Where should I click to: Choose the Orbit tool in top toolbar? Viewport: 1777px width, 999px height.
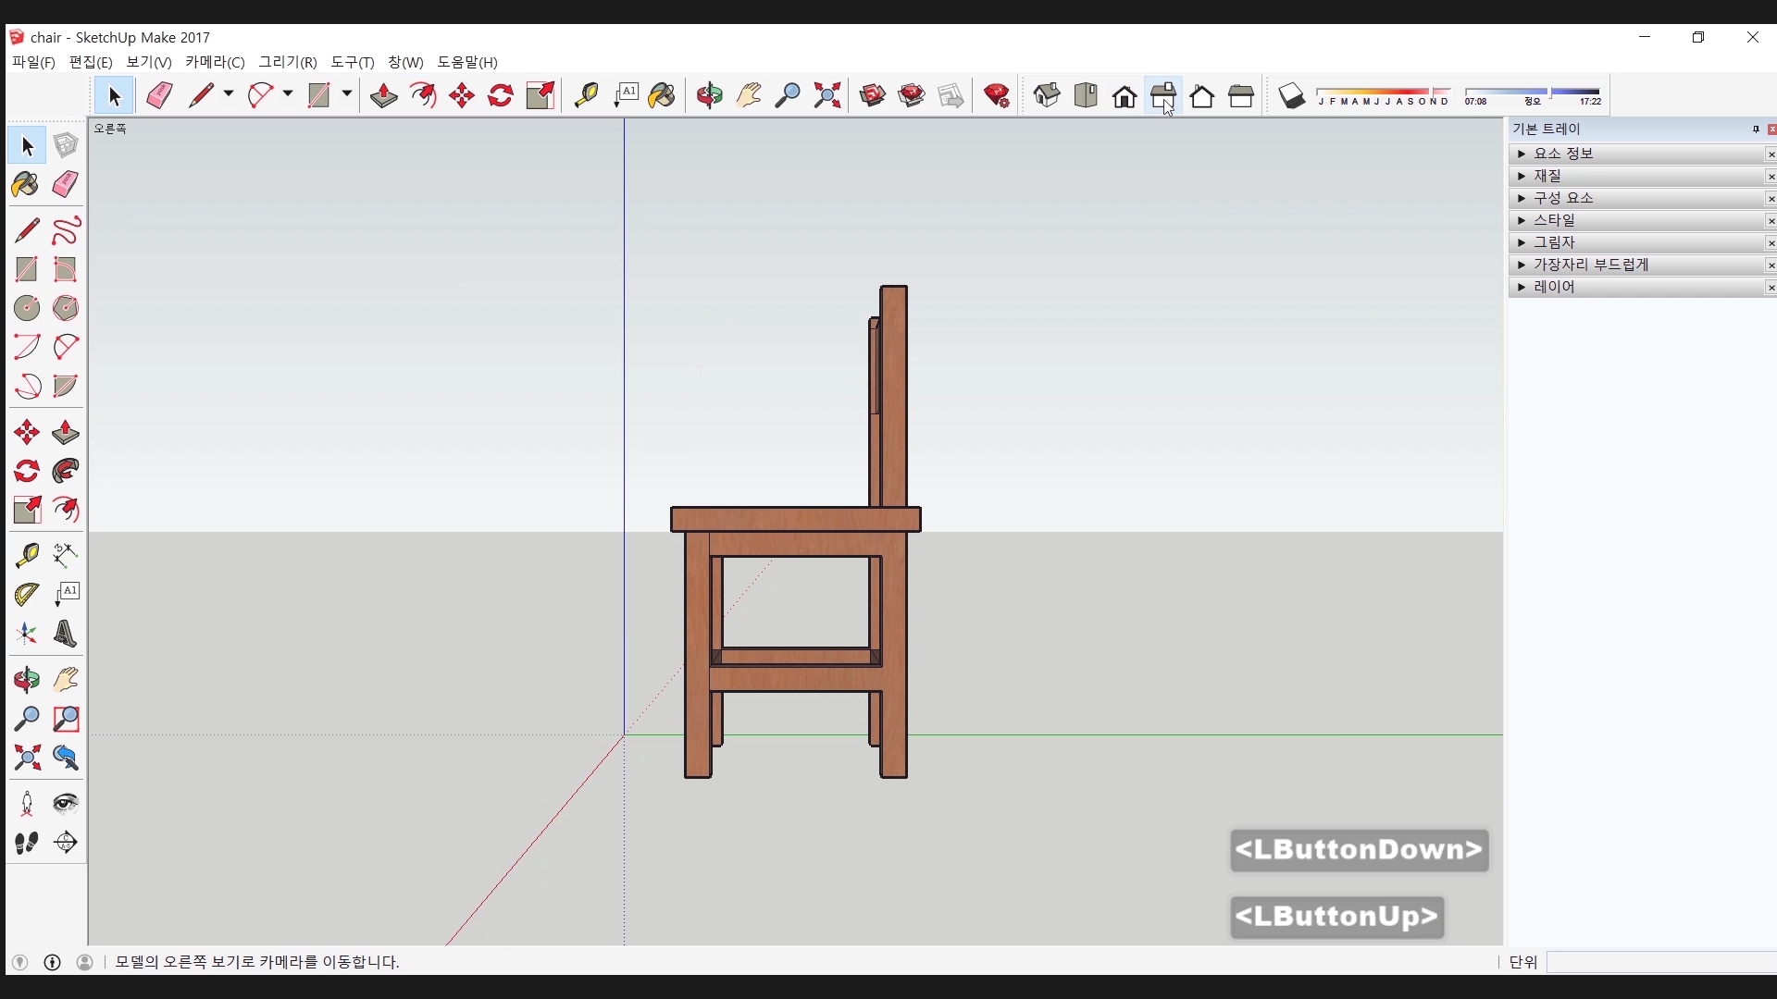pyautogui.click(x=710, y=95)
